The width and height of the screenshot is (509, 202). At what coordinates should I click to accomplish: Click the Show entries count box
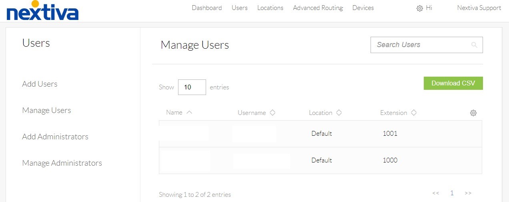[192, 87]
